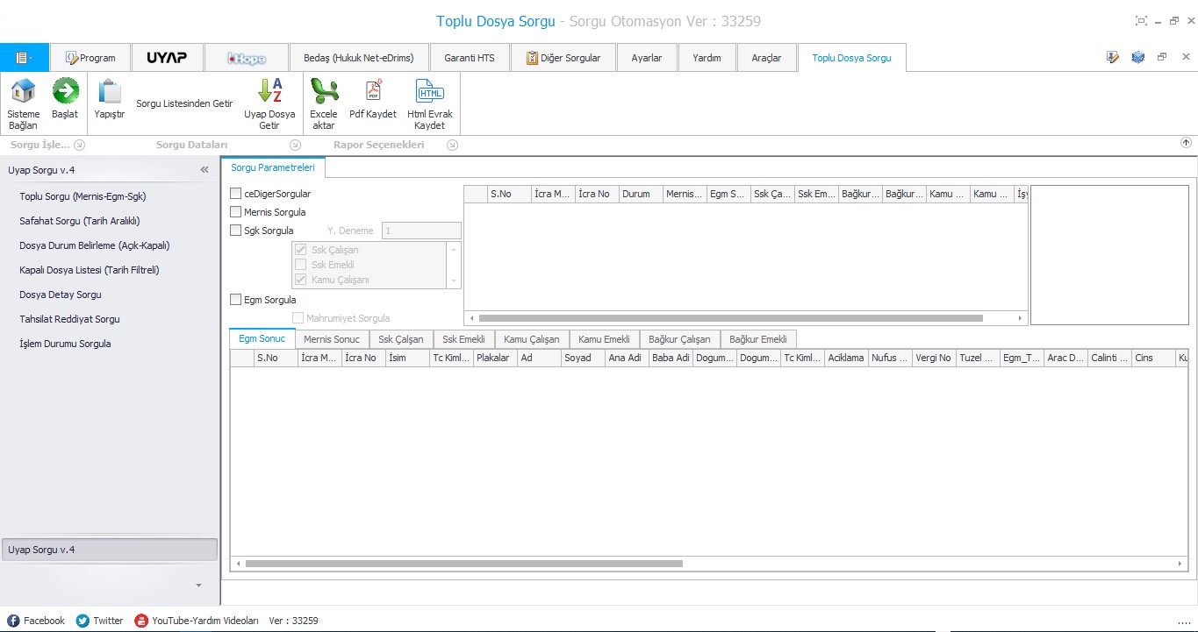Viewport: 1198px width, 632px height.
Task: Export results with Excele aktar
Action: click(x=324, y=91)
